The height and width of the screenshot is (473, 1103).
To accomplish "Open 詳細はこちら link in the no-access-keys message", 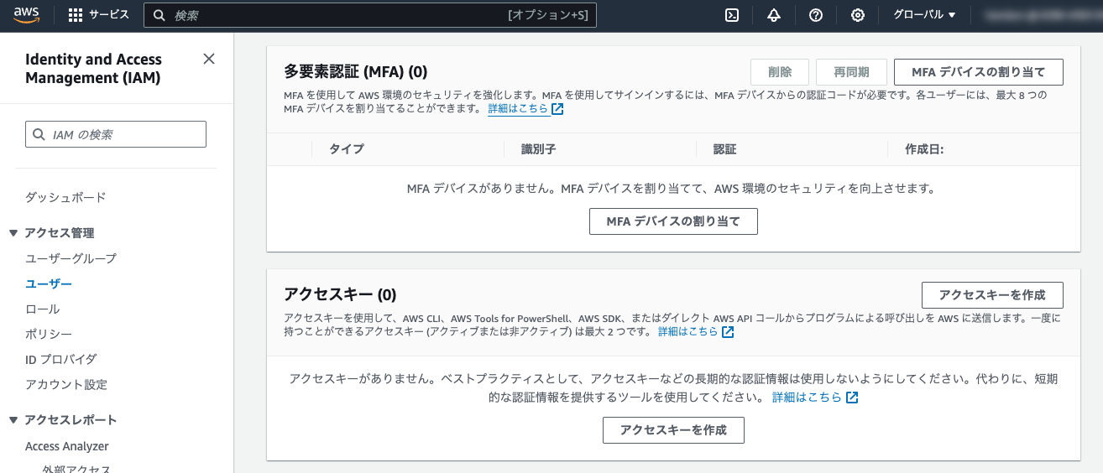I will click(x=815, y=398).
